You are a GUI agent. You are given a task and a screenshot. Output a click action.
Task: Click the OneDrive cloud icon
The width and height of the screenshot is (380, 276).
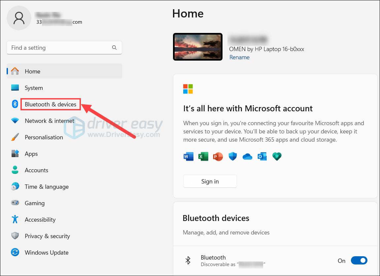247,157
